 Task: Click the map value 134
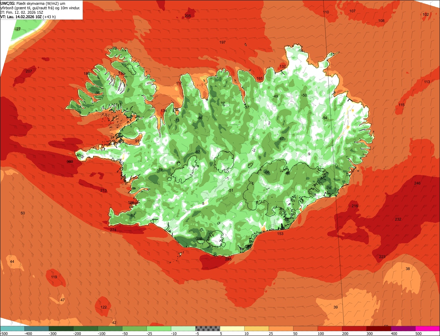point(164,111)
